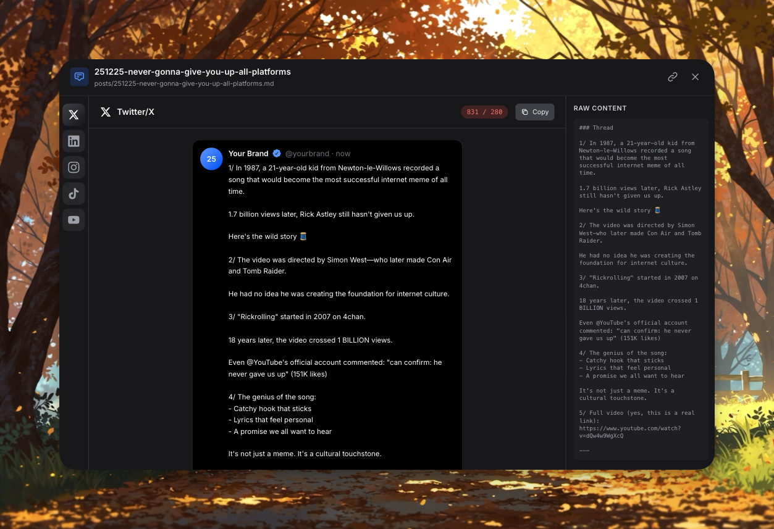Select the X platform icon in sidebar

pyautogui.click(x=74, y=114)
